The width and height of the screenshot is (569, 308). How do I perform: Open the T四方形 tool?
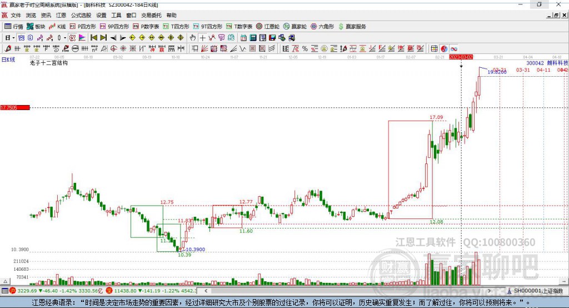(x=176, y=27)
